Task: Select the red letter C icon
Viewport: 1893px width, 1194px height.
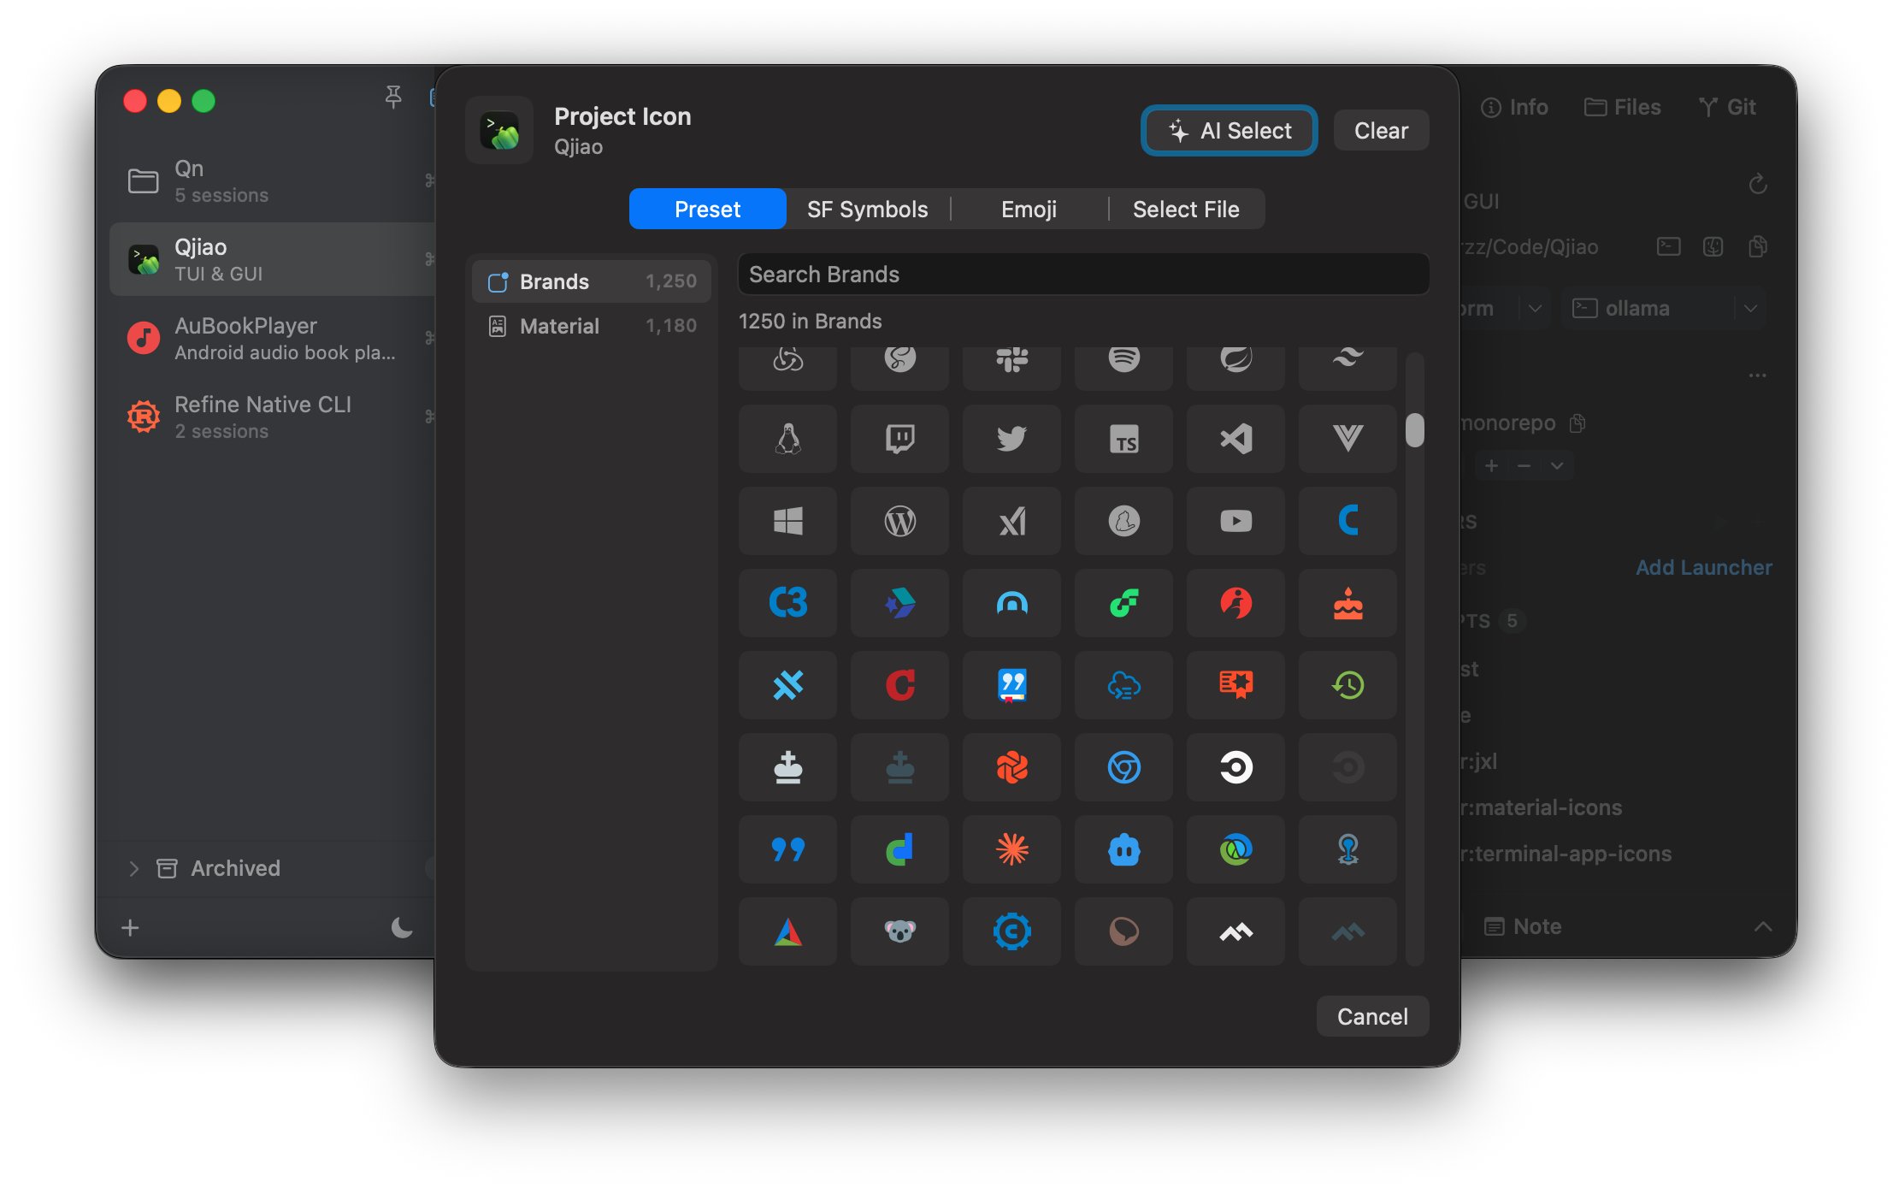Action: pos(899,685)
